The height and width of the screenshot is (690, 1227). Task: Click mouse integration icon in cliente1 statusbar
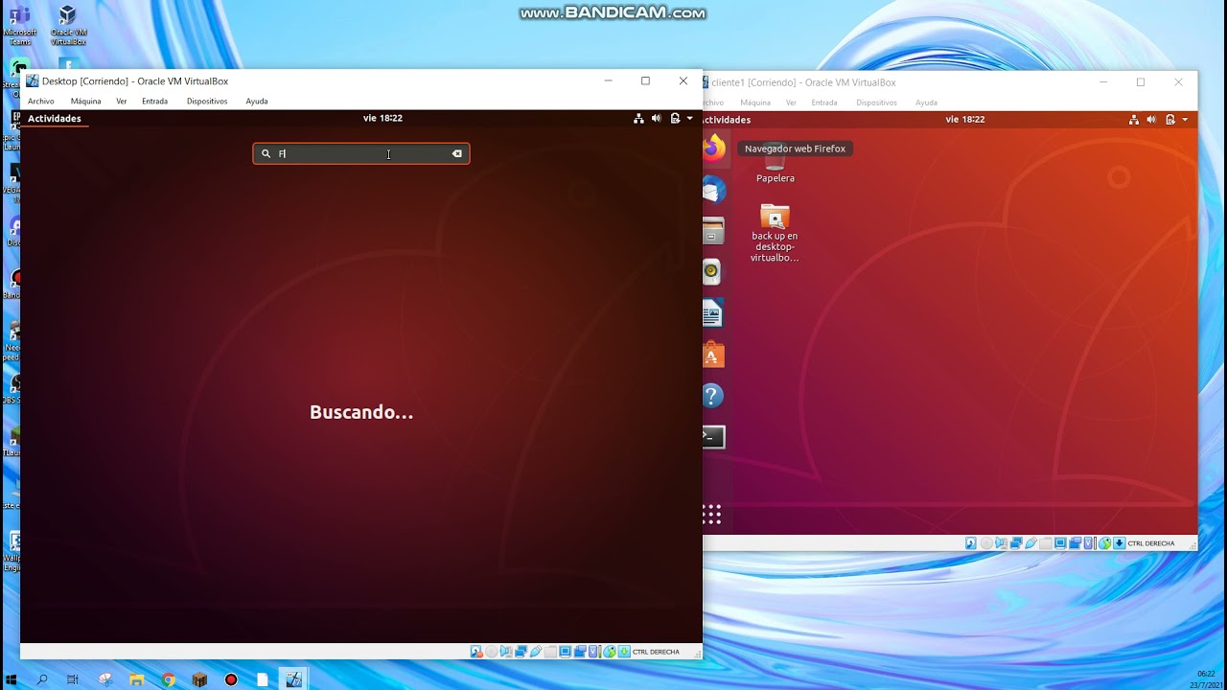pyautogui.click(x=1104, y=543)
